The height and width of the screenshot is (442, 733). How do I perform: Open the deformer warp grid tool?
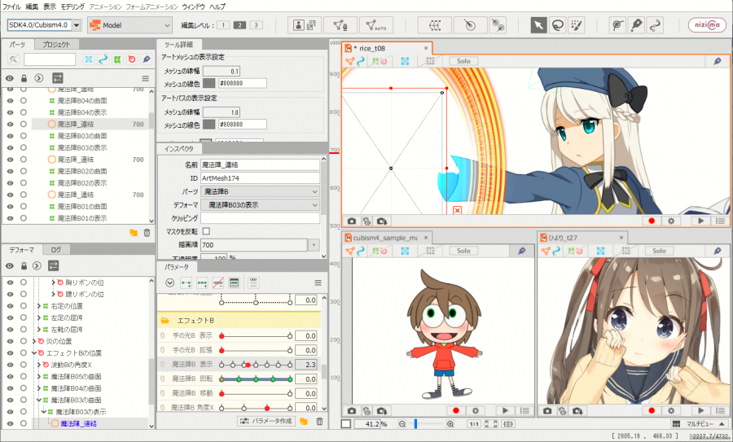coord(434,24)
